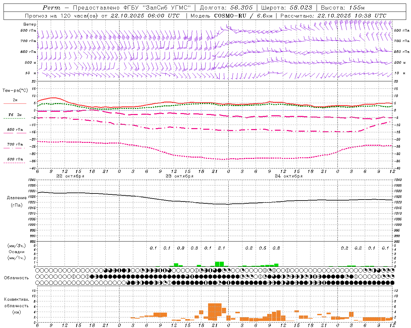Click the '0.5' three-hour precipitation value
This screenshot has width=411, height=328.
[x=263, y=248]
